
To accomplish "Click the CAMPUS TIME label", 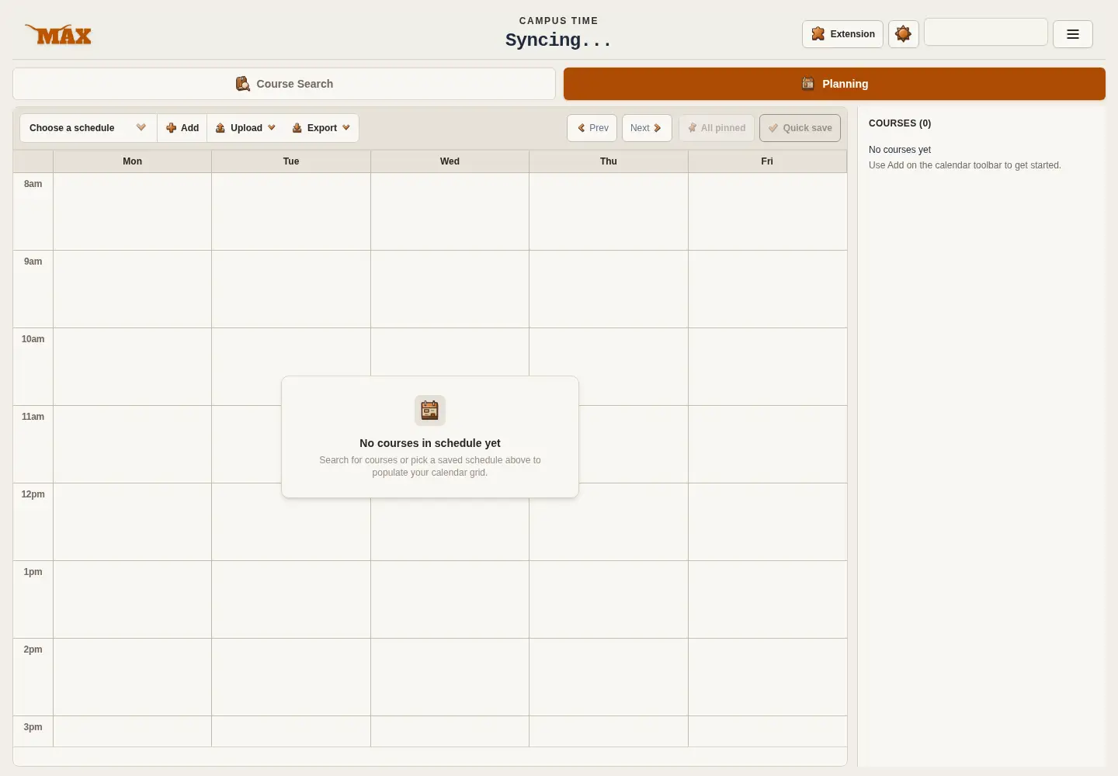I will [559, 21].
